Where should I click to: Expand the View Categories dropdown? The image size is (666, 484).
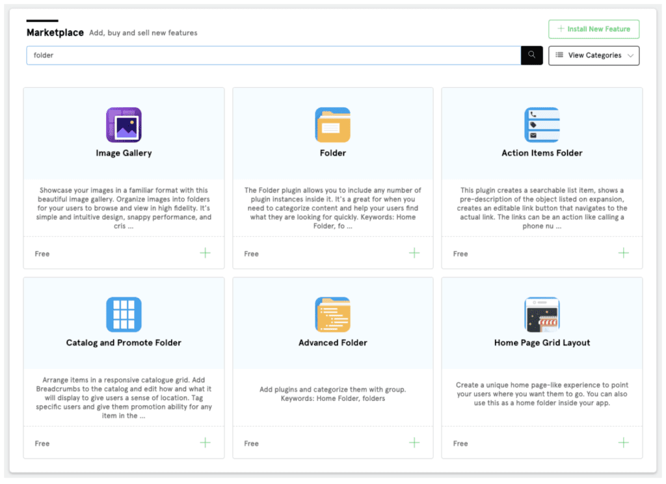pyautogui.click(x=594, y=56)
